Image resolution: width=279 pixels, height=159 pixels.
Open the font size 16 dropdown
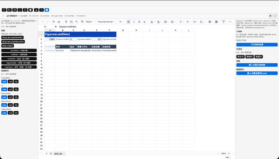tap(121, 22)
